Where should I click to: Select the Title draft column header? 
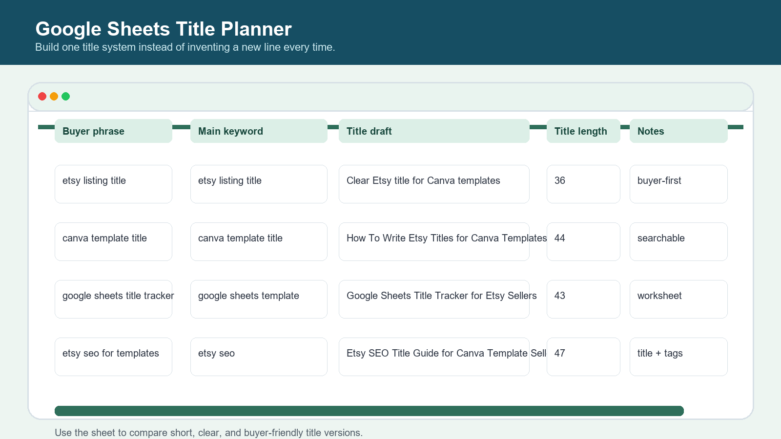434,131
